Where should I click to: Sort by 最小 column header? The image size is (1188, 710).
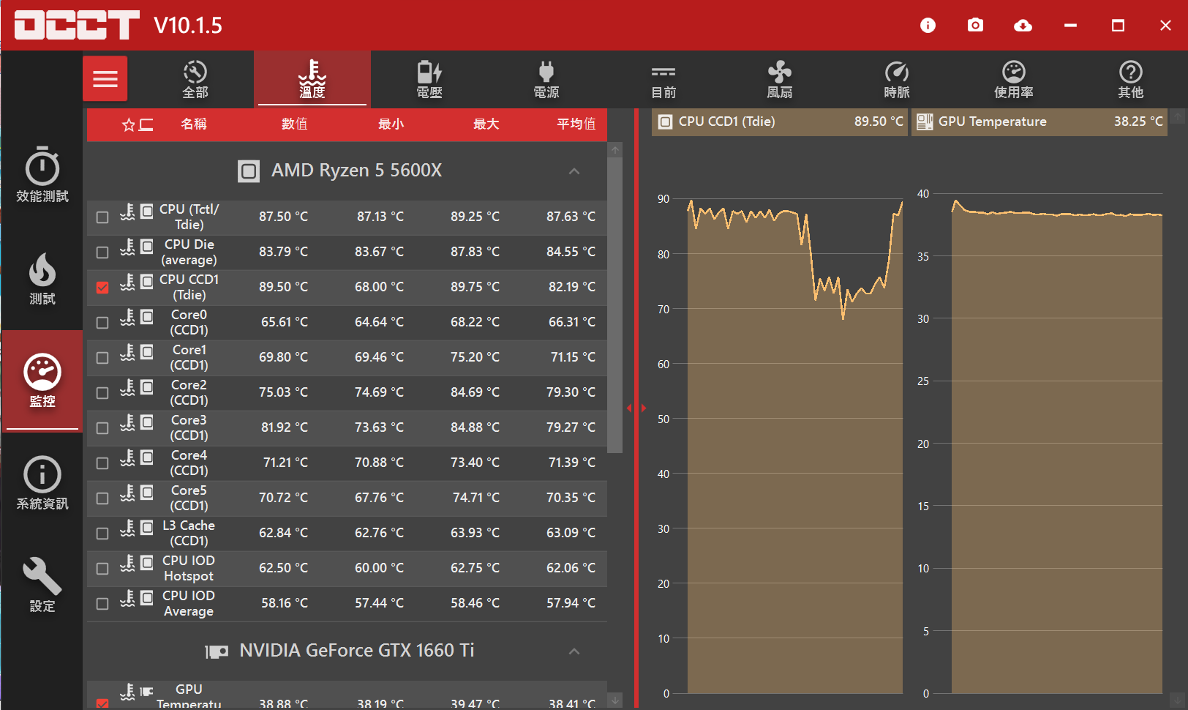pyautogui.click(x=391, y=124)
